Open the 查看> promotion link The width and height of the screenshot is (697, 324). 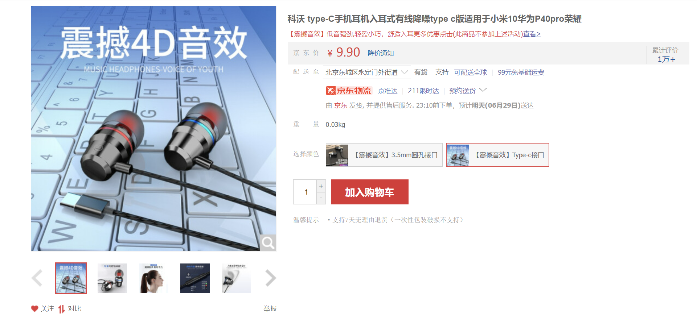532,34
